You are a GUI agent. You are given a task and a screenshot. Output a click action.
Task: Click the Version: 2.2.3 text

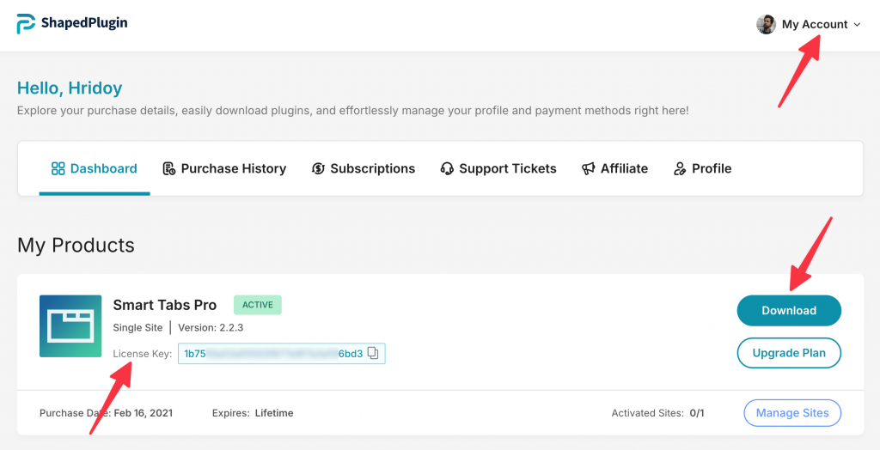211,328
